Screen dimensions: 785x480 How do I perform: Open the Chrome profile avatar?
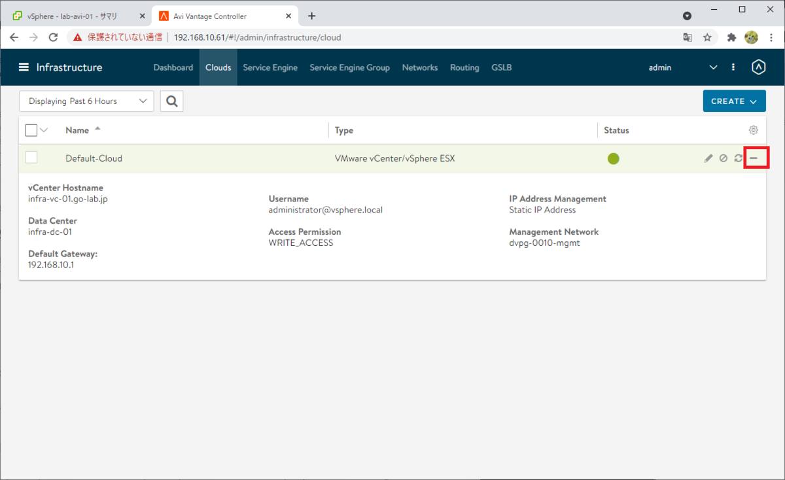pyautogui.click(x=752, y=37)
